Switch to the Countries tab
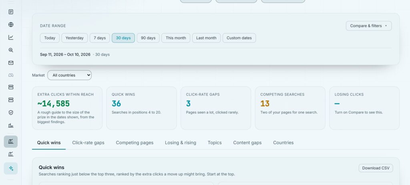The height and width of the screenshot is (185, 410). pyautogui.click(x=283, y=142)
